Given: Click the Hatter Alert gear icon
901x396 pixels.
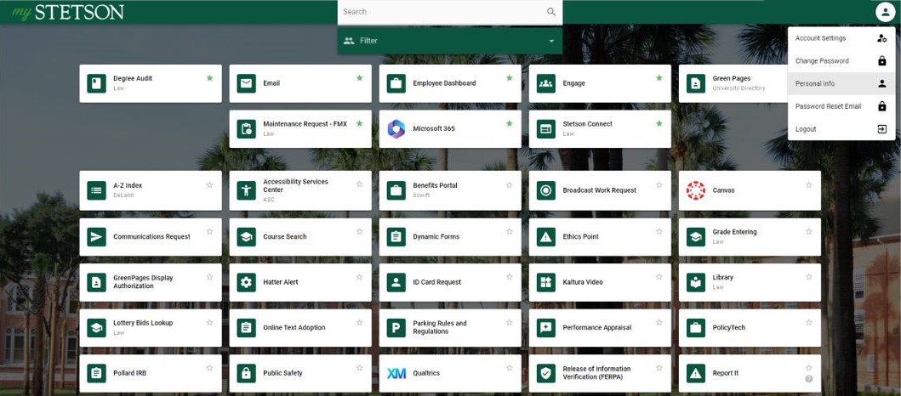Looking at the screenshot, I should click(x=247, y=282).
